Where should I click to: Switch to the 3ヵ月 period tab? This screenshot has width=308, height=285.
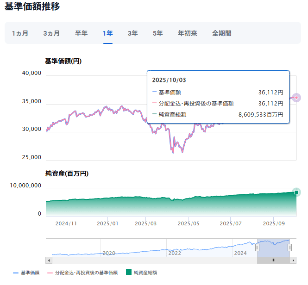51,33
